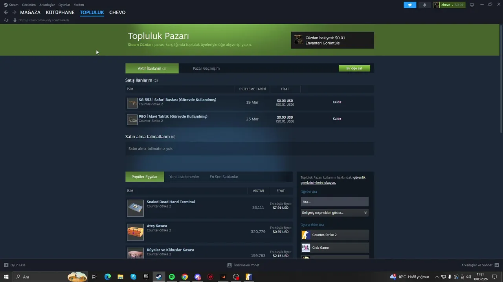This screenshot has height=282, width=503.
Task: Expand Gelişmiş seçenekleri göster dropdown
Action: [x=334, y=213]
